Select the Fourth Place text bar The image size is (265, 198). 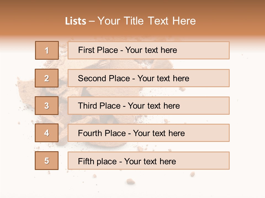(149, 133)
